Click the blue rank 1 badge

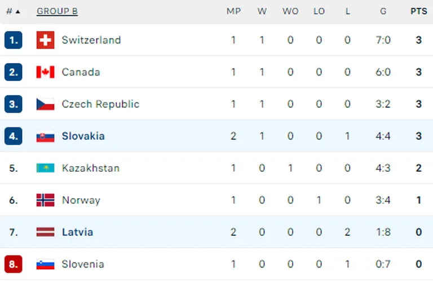[14, 40]
